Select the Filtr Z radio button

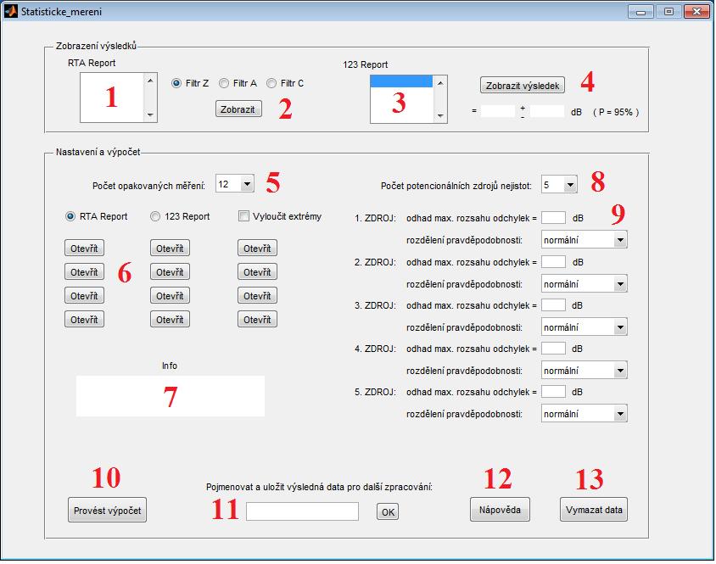coord(176,83)
